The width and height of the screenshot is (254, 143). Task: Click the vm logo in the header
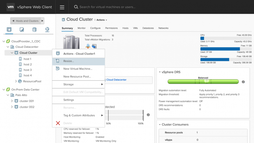(x=10, y=7)
